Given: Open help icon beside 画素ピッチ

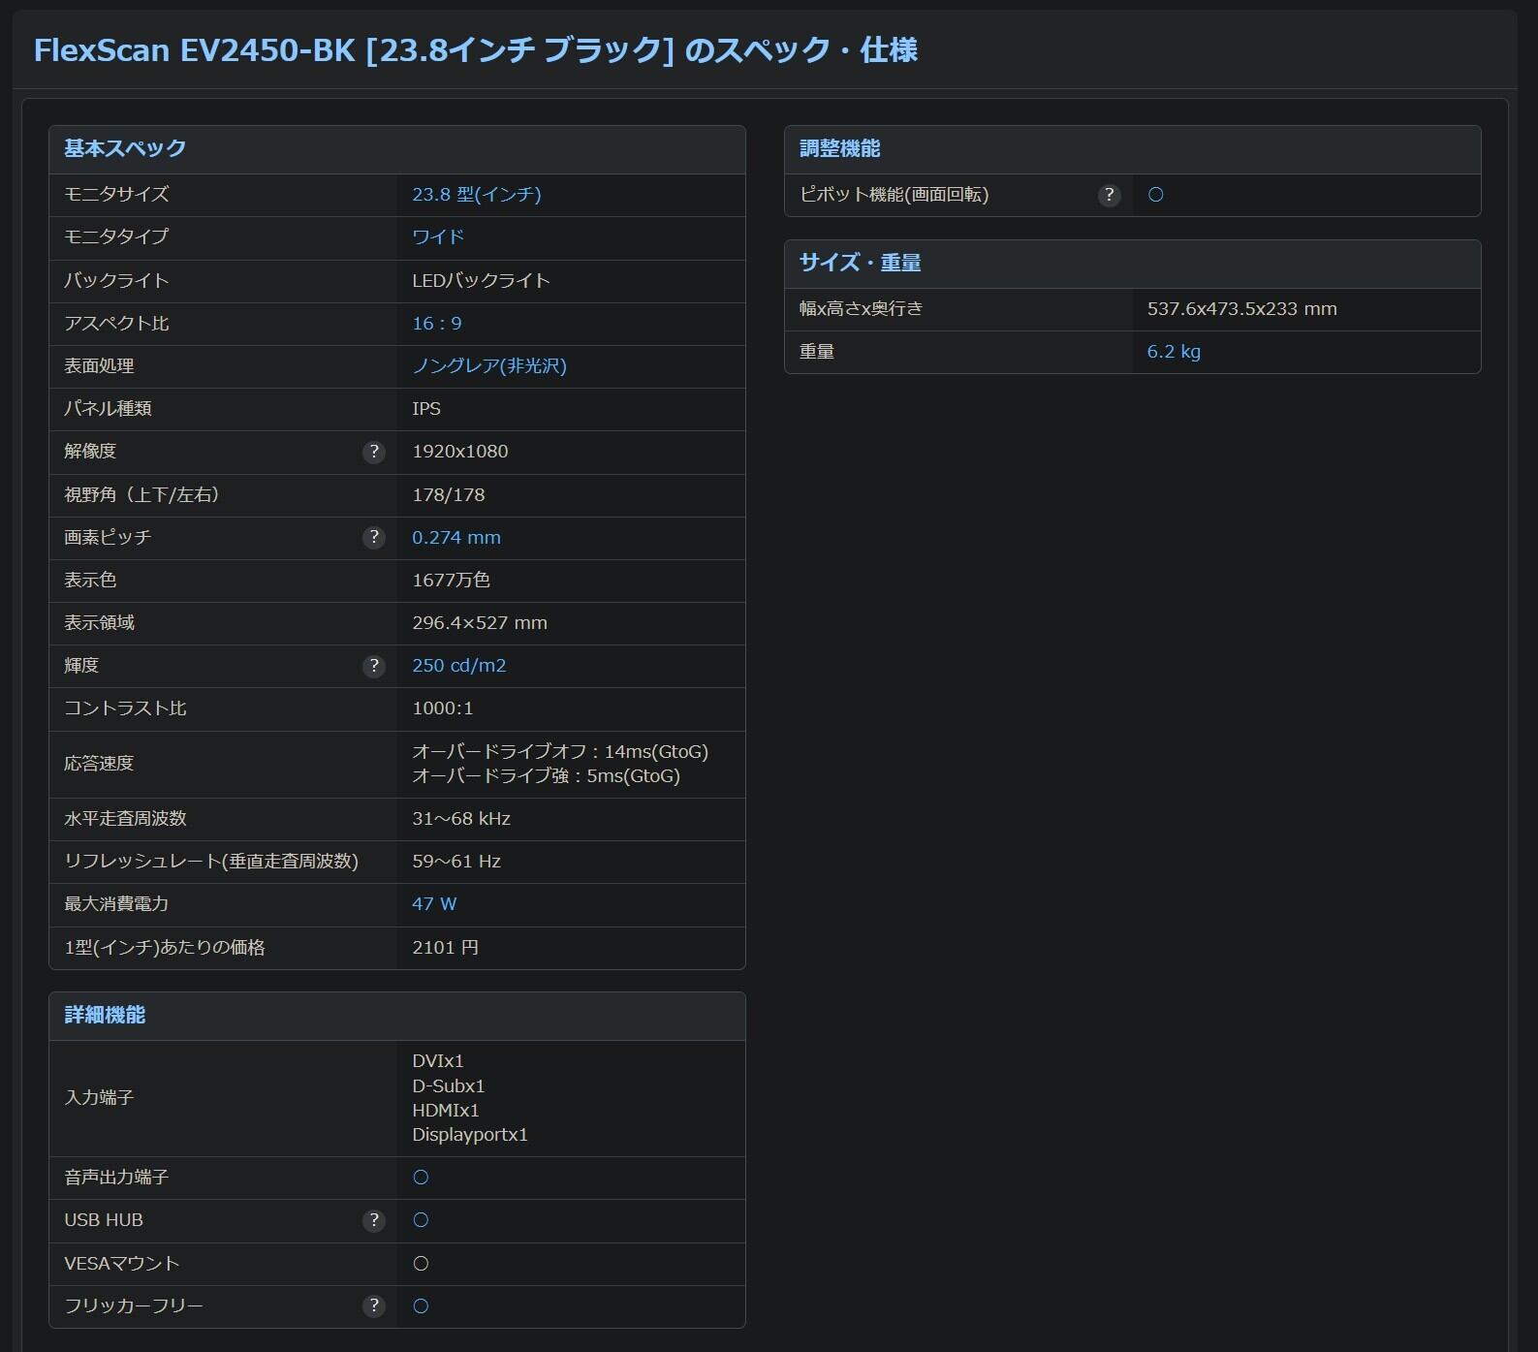Looking at the screenshot, I should pos(374,538).
